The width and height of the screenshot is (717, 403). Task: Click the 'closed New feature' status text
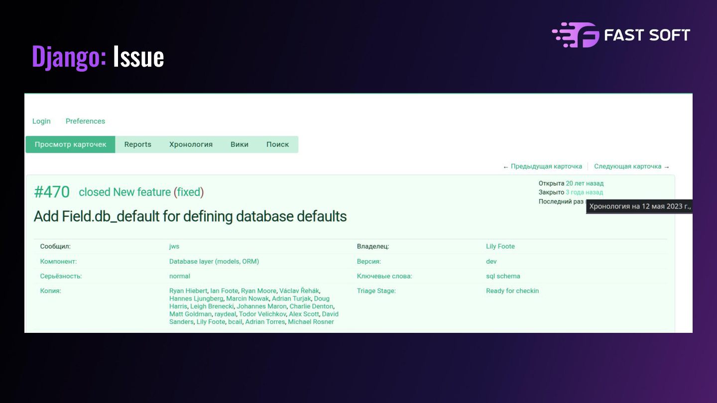(x=124, y=192)
